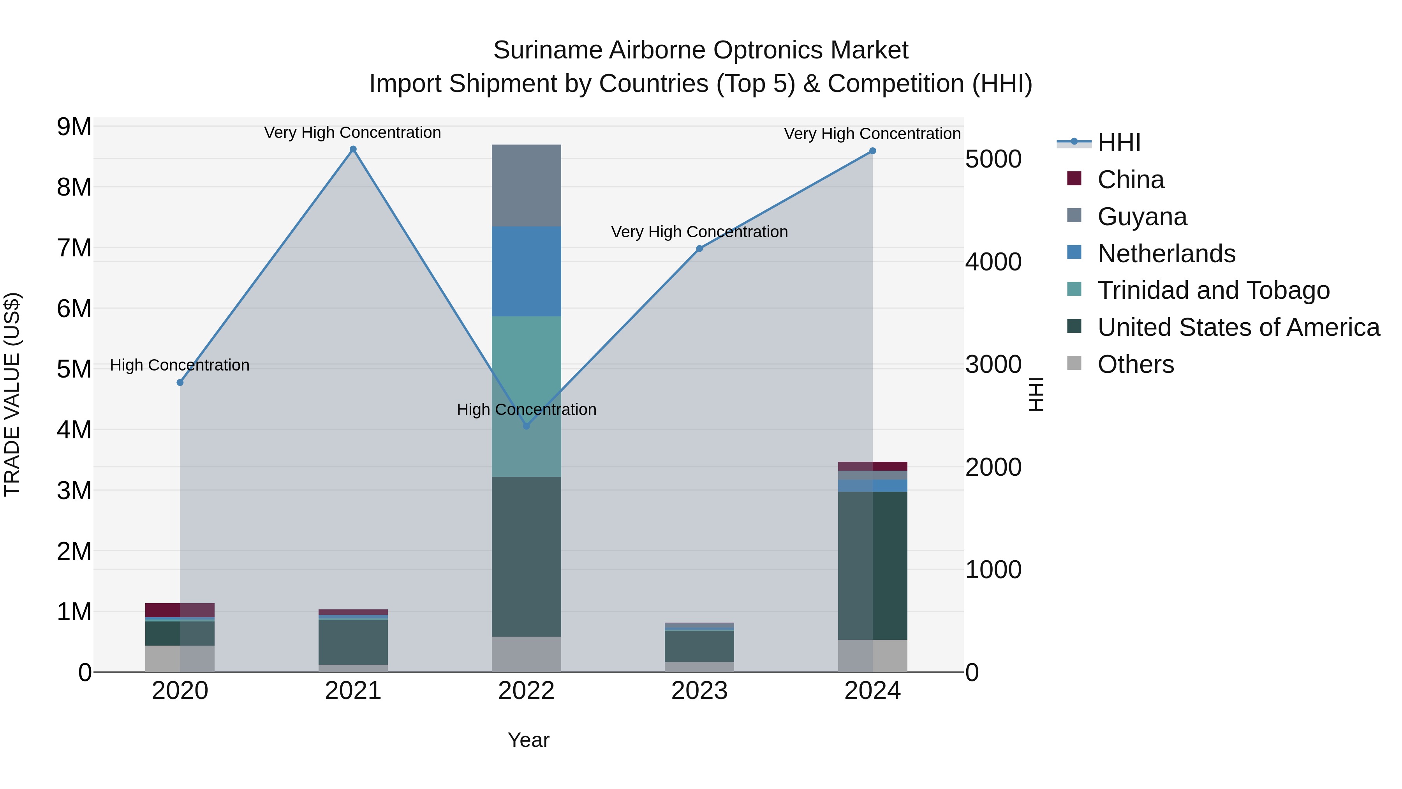The image size is (1402, 789).
Task: Click the HHI line marker icon in legend
Action: 1074,141
